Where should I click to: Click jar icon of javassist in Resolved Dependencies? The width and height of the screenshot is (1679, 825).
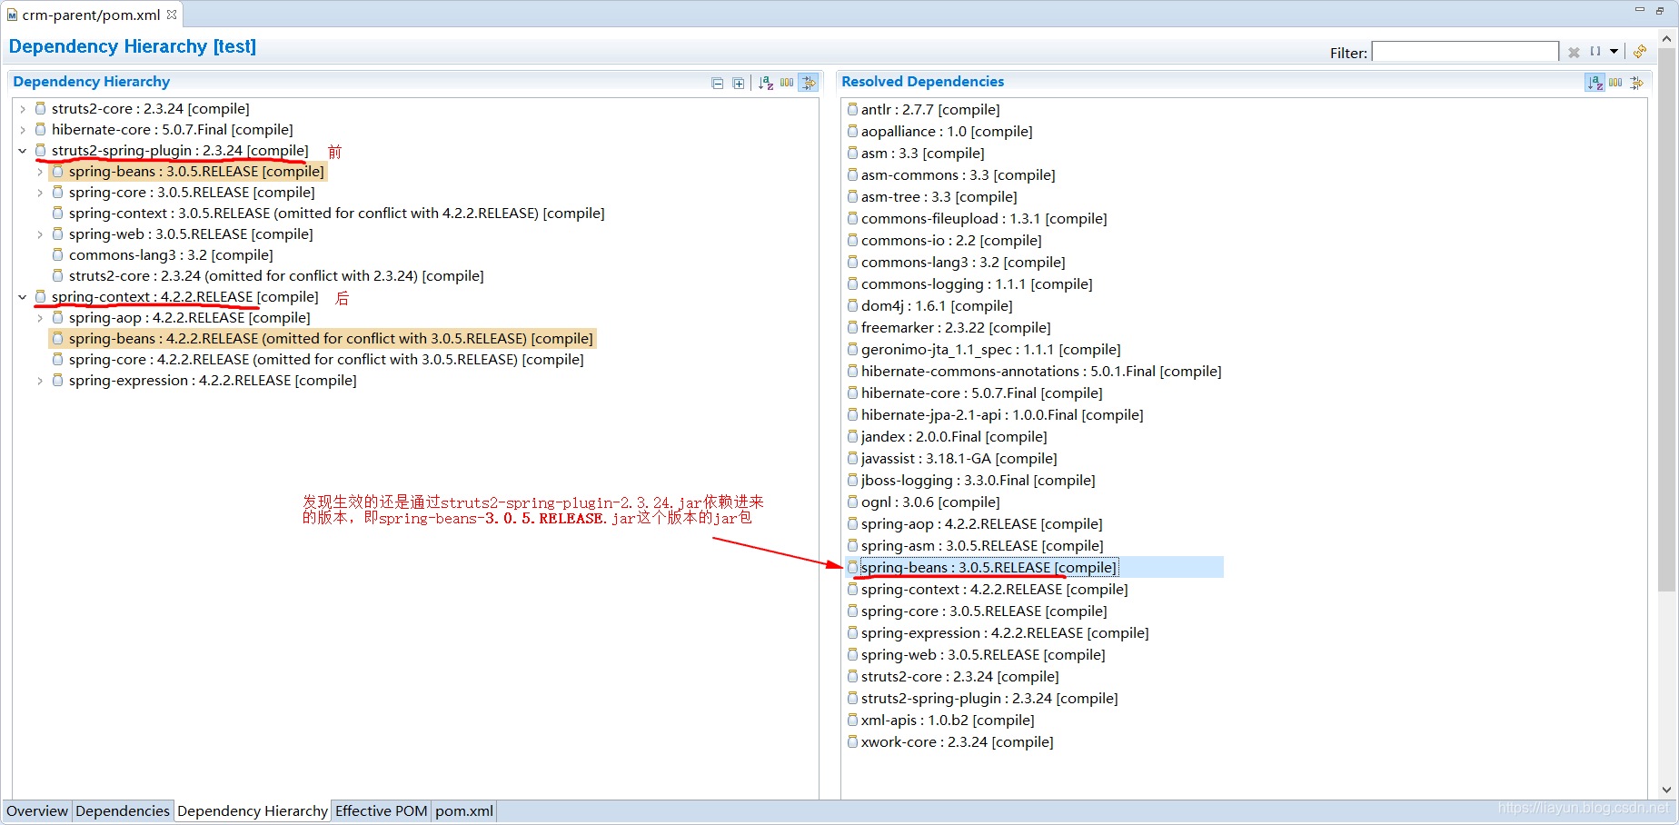pyautogui.click(x=852, y=458)
